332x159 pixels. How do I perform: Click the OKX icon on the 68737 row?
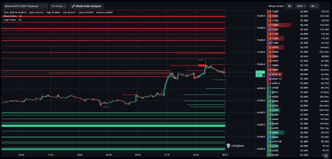[270, 92]
